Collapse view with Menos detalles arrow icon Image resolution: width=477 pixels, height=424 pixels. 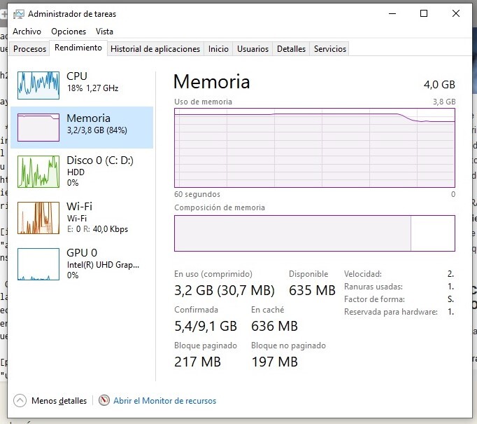tap(20, 400)
